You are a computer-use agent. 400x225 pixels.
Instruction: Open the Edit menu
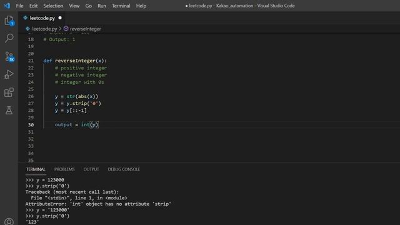pyautogui.click(x=33, y=6)
